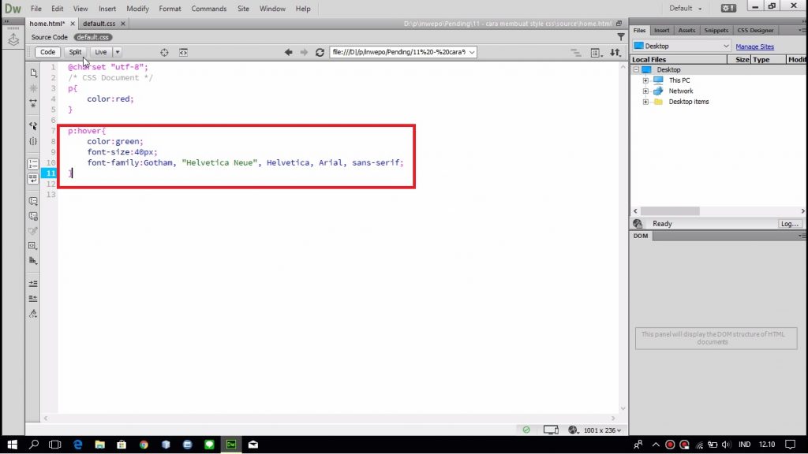
Task: Go back with the left arrow icon
Action: click(x=289, y=52)
